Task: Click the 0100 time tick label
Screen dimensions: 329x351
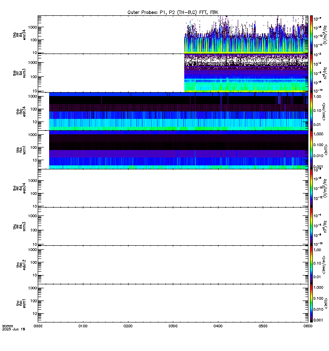Action: point(83,326)
